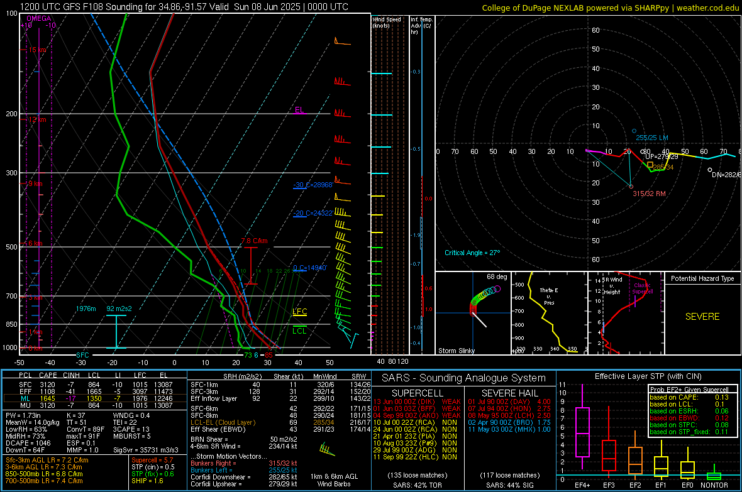Click the yellow SHIP = 1.6 value

(147, 481)
